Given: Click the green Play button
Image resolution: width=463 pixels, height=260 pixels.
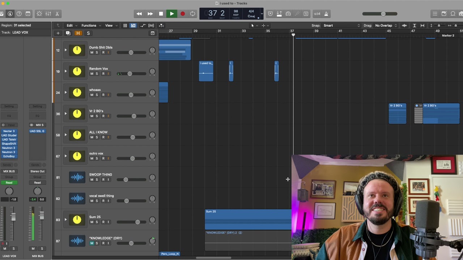Looking at the screenshot, I should (172, 14).
